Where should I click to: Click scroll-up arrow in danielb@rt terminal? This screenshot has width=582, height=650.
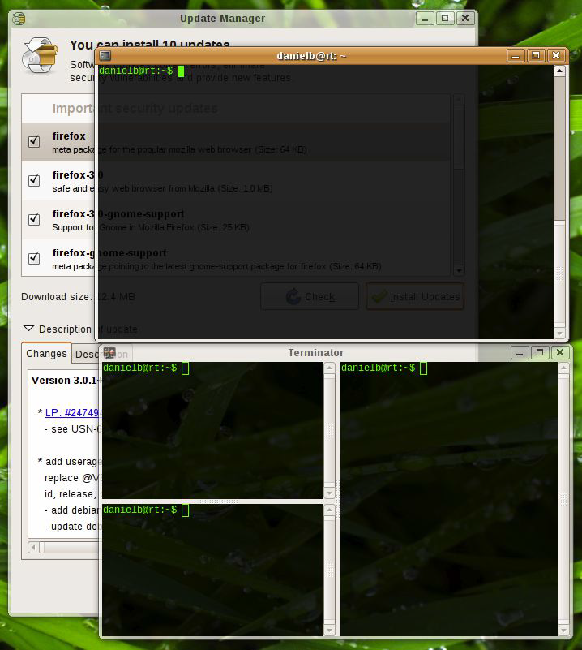[x=559, y=71]
